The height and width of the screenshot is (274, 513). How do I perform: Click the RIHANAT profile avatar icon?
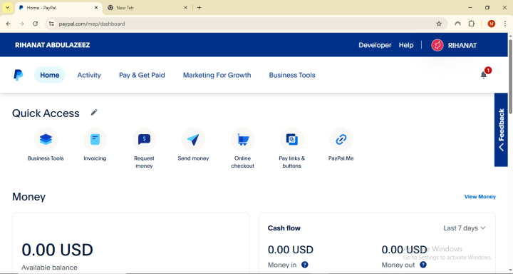[x=437, y=45]
